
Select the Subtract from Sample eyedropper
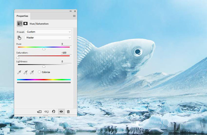pyautogui.click(x=32, y=72)
